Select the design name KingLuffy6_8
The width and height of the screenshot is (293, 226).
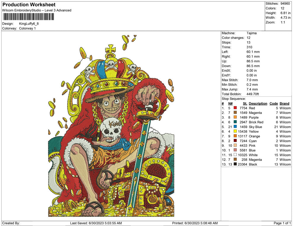(29, 24)
